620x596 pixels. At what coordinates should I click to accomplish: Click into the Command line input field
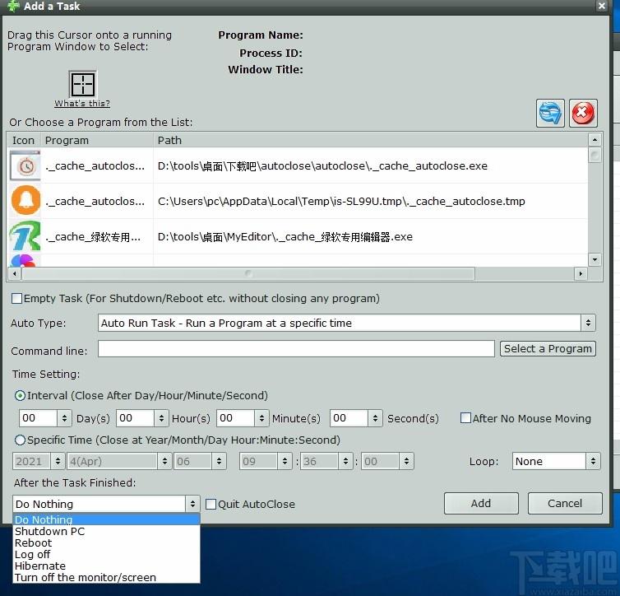(296, 349)
